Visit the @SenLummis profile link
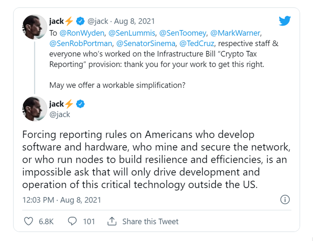 coord(134,32)
